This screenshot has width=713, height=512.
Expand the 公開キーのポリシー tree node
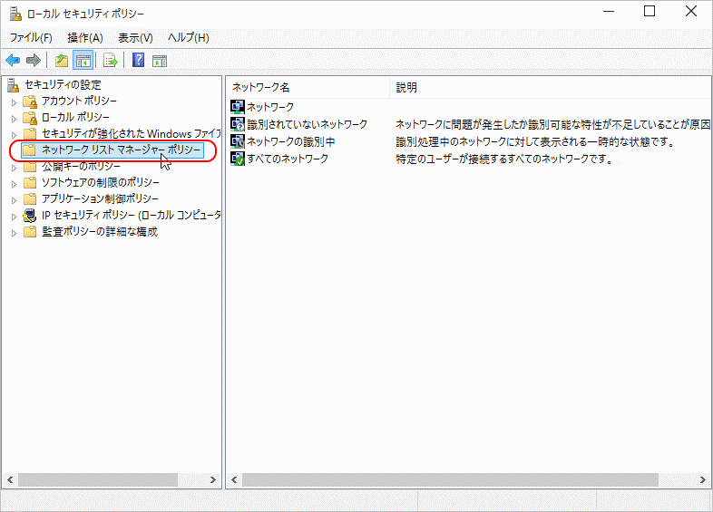coord(15,168)
